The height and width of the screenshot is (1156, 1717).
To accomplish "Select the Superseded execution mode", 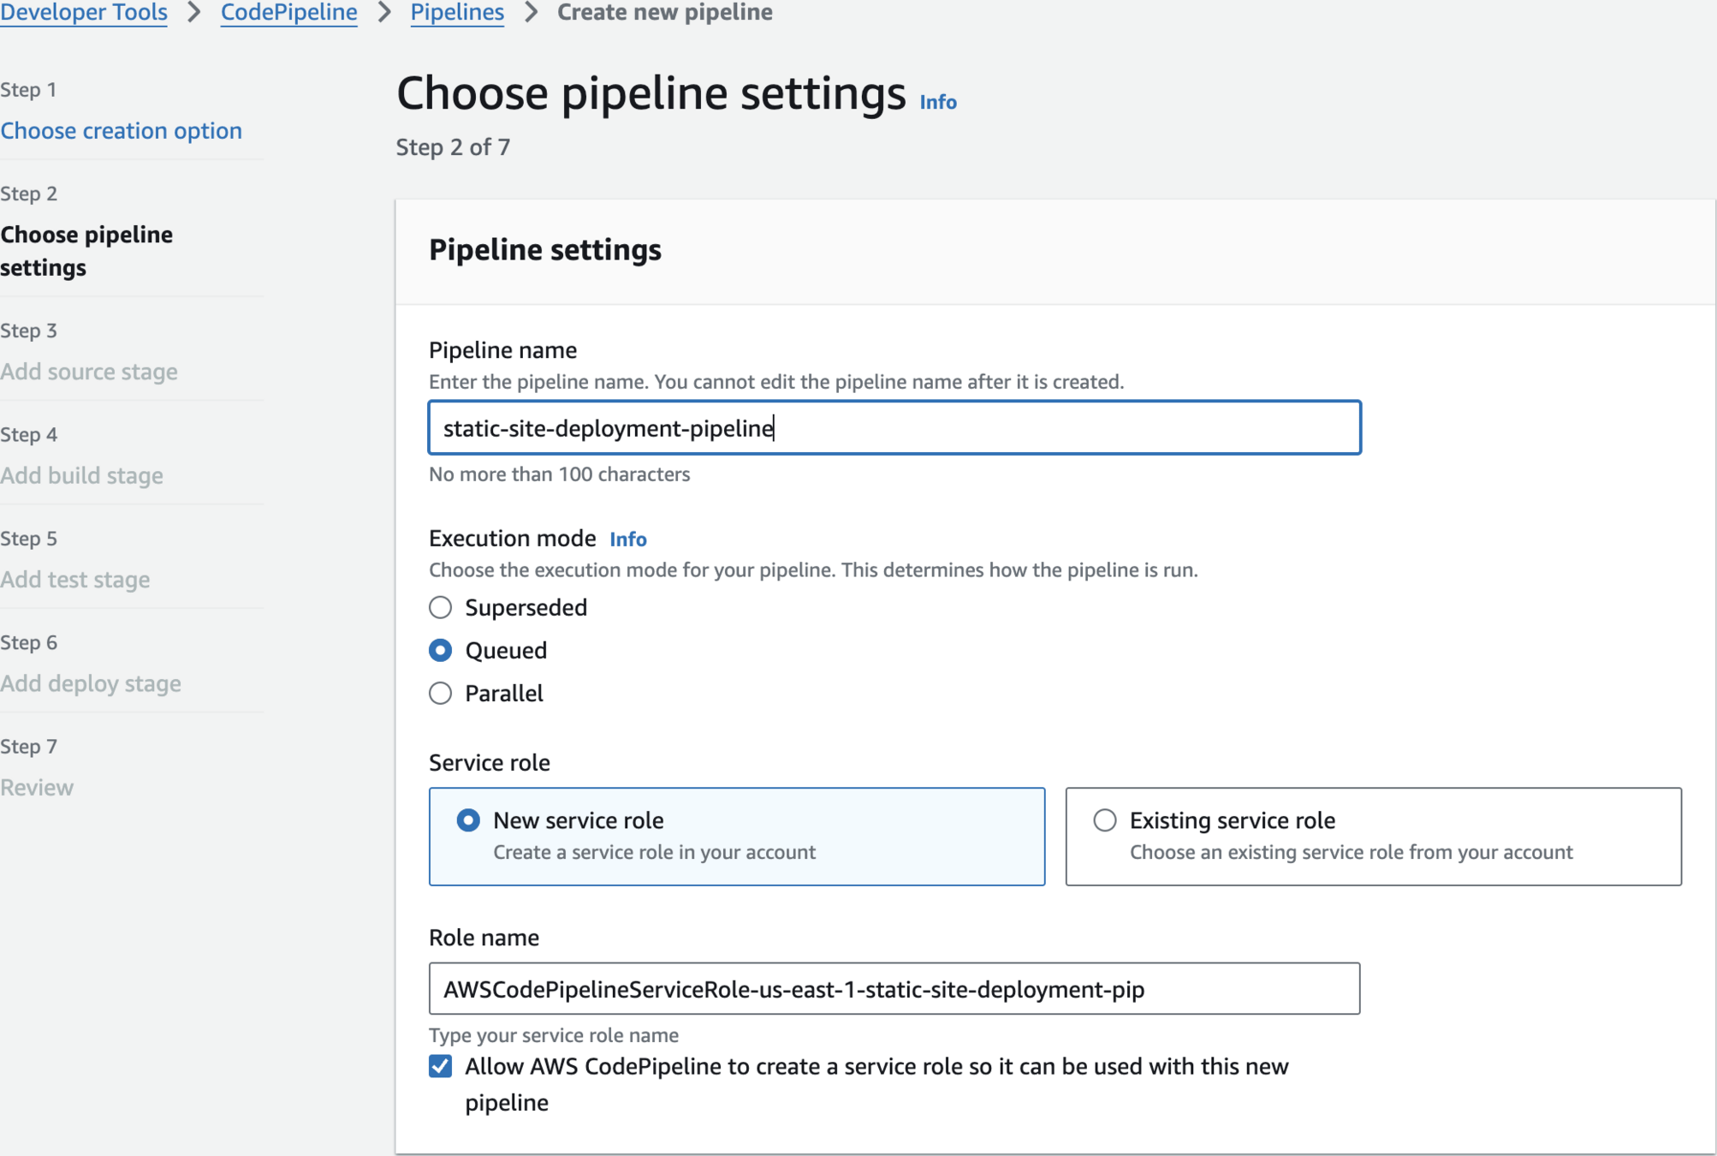I will pyautogui.click(x=441, y=607).
